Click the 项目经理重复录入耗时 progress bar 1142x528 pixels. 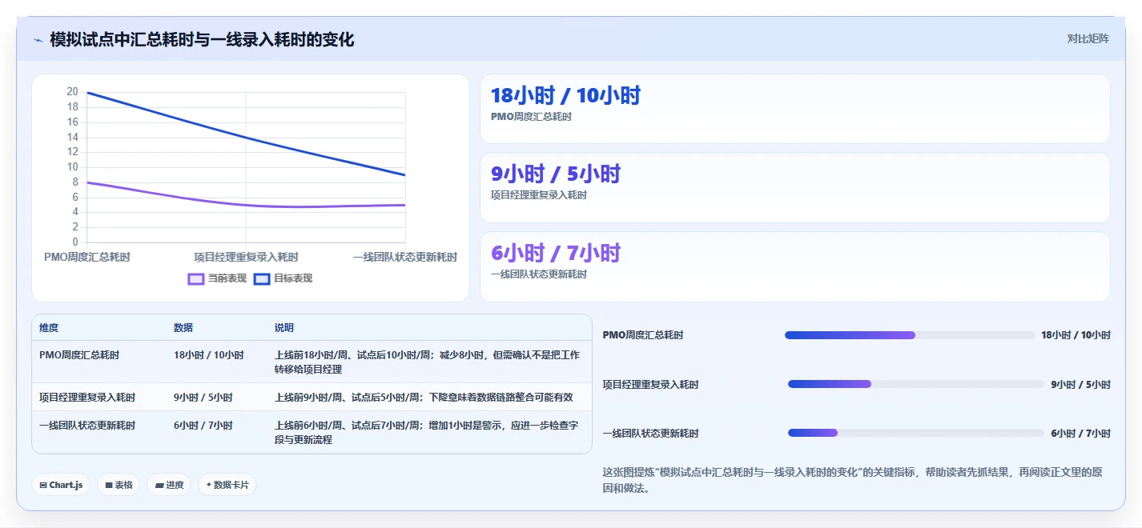916,384
